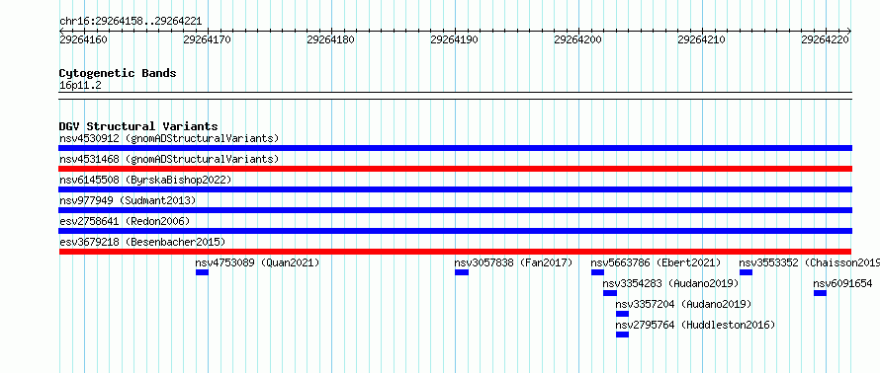This screenshot has width=880, height=373.
Task: Click the nsv2795764 (Huddleston2016) label
Action: (x=695, y=325)
